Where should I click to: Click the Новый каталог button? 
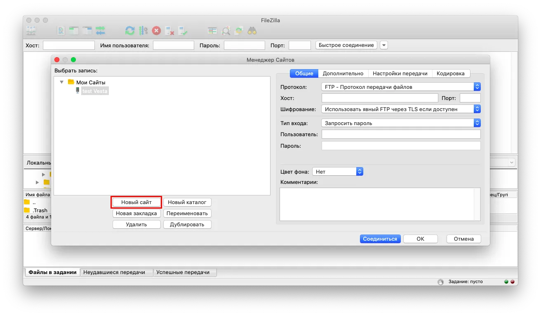(x=187, y=202)
